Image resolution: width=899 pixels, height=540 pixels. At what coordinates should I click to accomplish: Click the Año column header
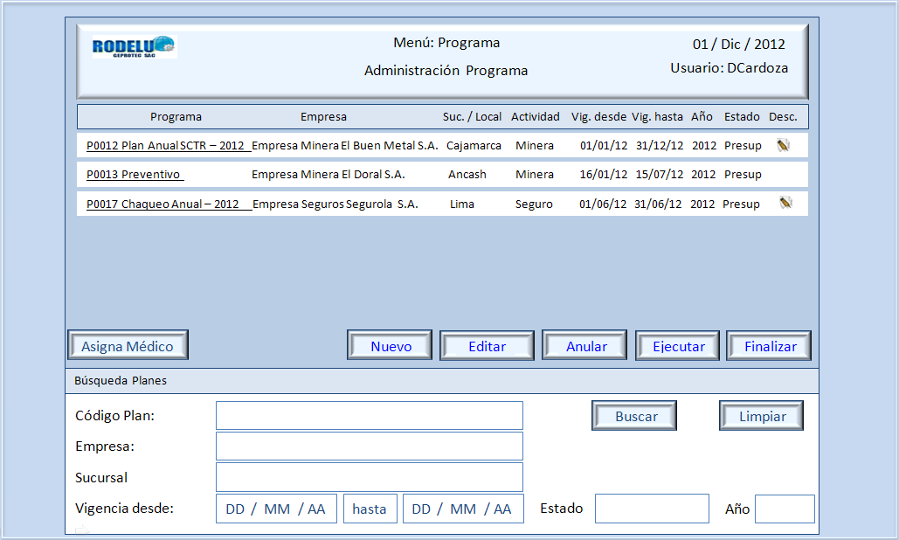click(x=702, y=117)
